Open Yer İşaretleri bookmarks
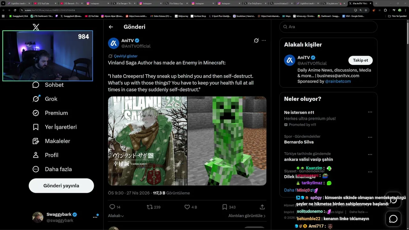 pyautogui.click(x=55, y=127)
